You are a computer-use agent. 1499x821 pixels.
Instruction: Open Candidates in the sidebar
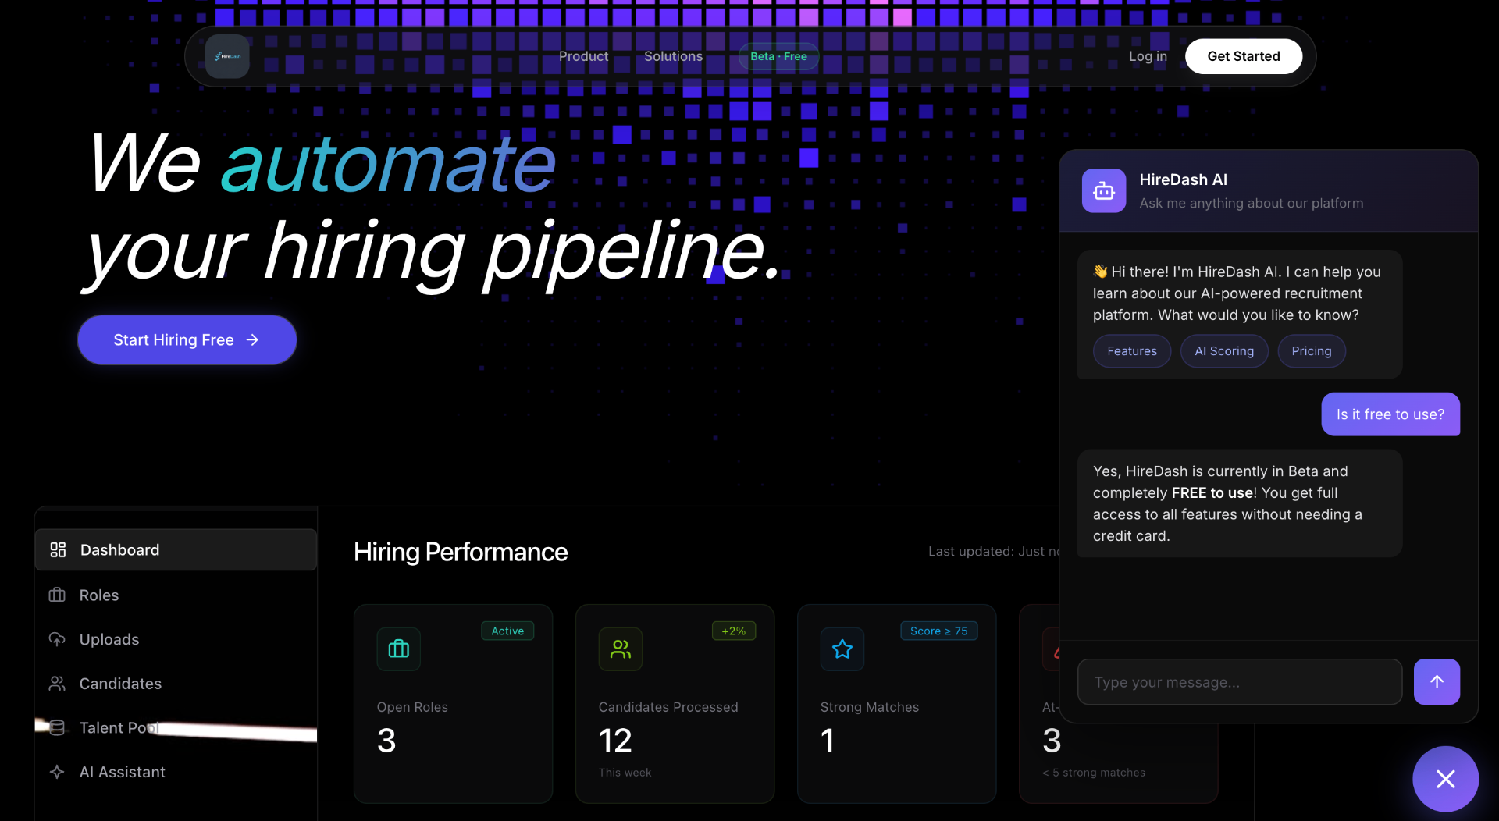click(176, 684)
